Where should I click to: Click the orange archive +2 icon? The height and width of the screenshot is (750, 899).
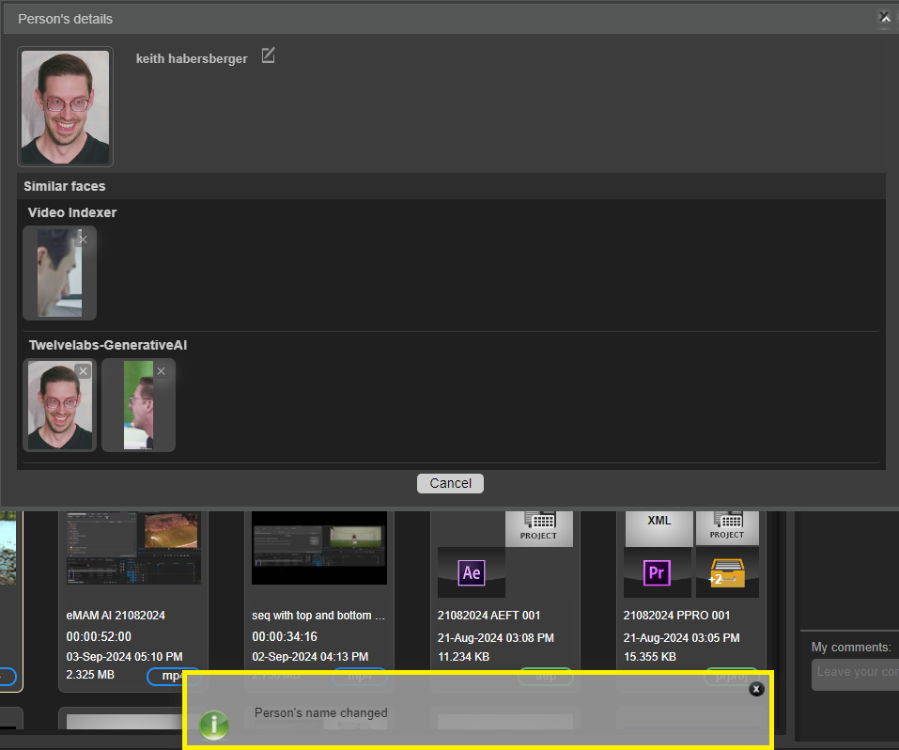(x=727, y=572)
